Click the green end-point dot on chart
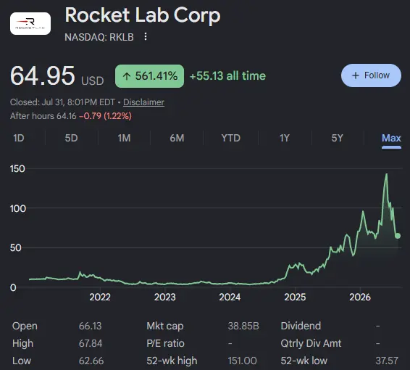This screenshot has height=370, width=410. click(x=398, y=236)
